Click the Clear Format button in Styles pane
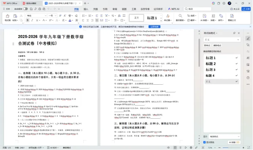 (x=217, y=45)
